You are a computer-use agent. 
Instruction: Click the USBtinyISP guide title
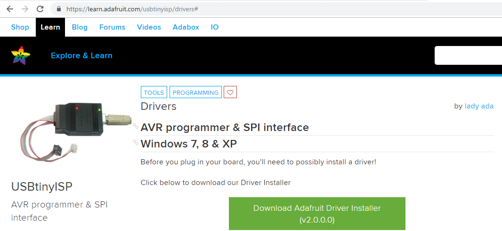pyautogui.click(x=41, y=187)
